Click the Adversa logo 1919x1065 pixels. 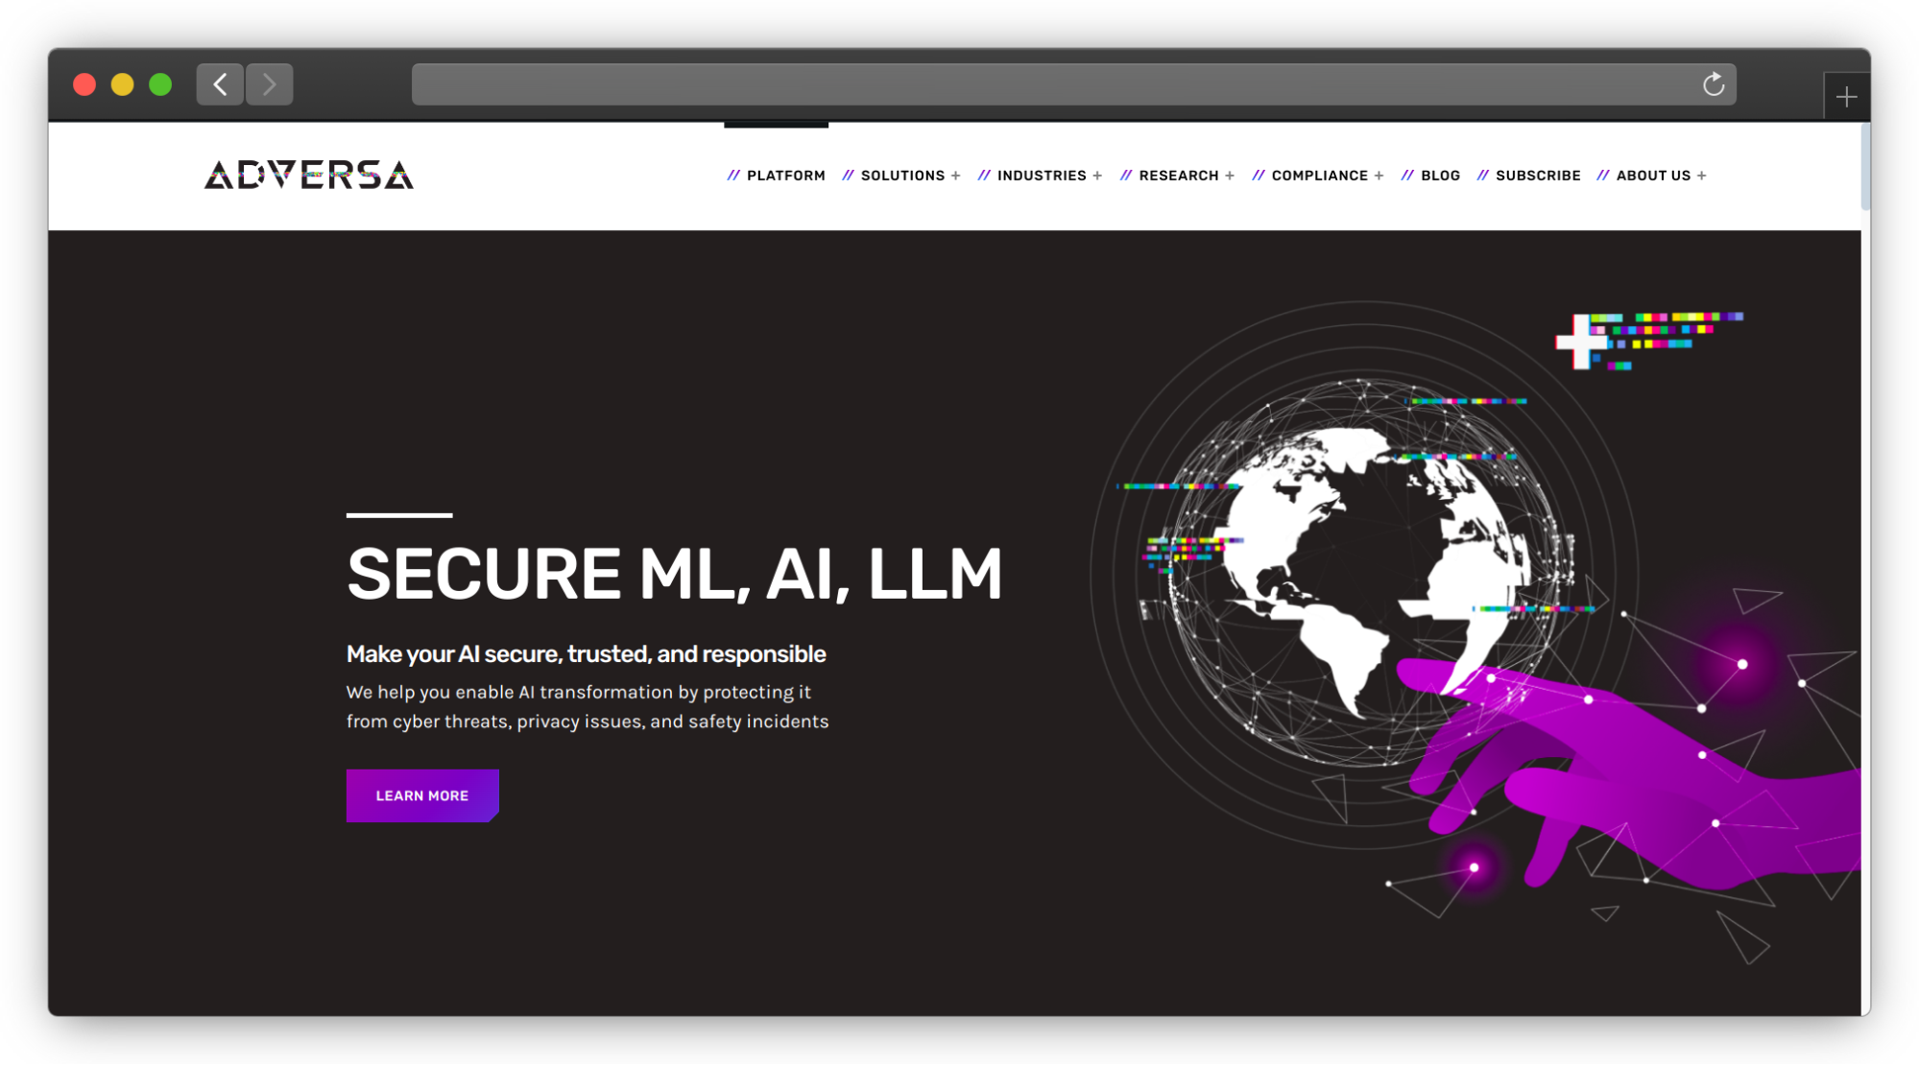[309, 175]
